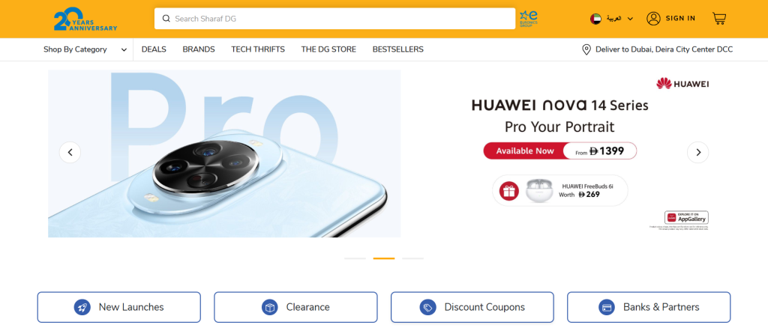
Task: Select the first carousel slide indicator
Action: 355,258
